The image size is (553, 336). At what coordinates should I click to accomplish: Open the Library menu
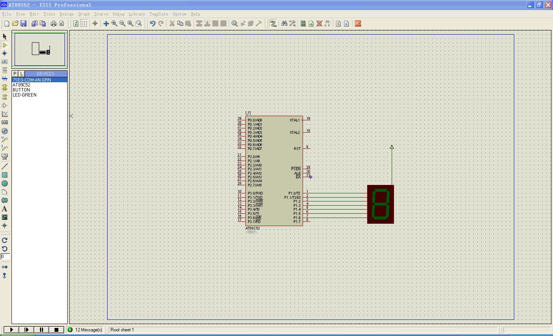(137, 14)
